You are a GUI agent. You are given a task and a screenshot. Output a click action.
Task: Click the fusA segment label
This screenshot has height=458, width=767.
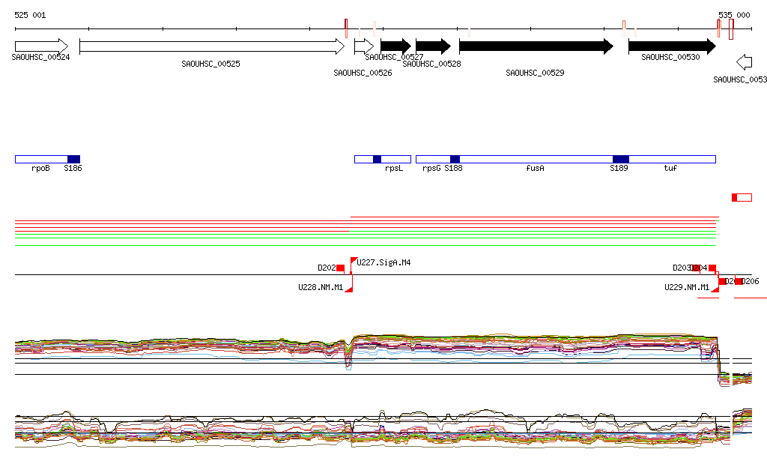[535, 169]
